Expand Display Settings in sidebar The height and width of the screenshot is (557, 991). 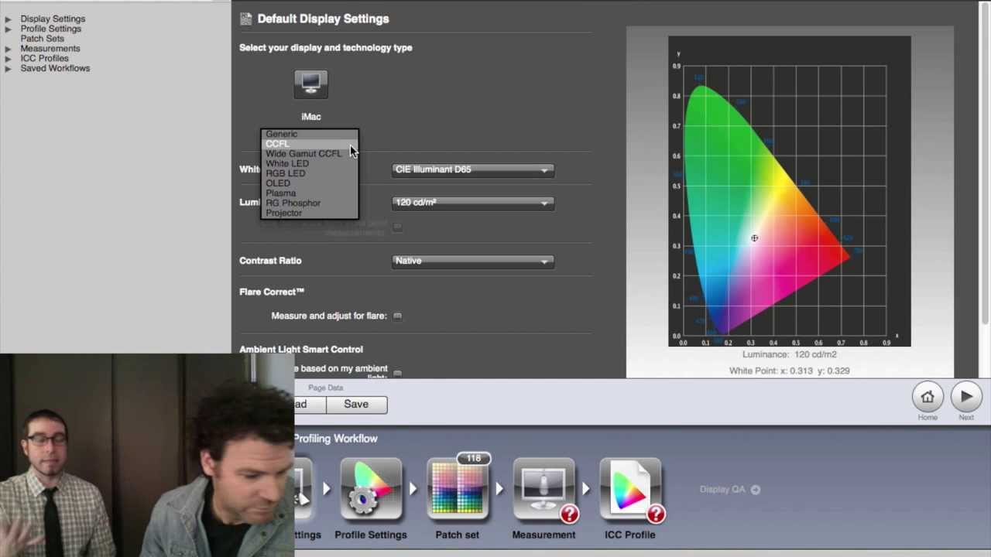point(8,19)
